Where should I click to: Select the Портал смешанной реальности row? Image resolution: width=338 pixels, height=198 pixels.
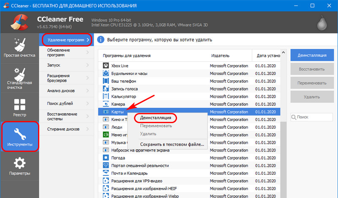(189, 165)
